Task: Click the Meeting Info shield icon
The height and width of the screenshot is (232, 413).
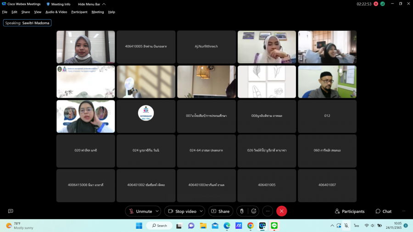Action: 48,4
